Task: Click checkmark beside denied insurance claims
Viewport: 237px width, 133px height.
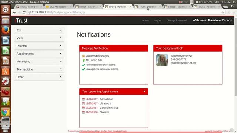Action: 83,65
